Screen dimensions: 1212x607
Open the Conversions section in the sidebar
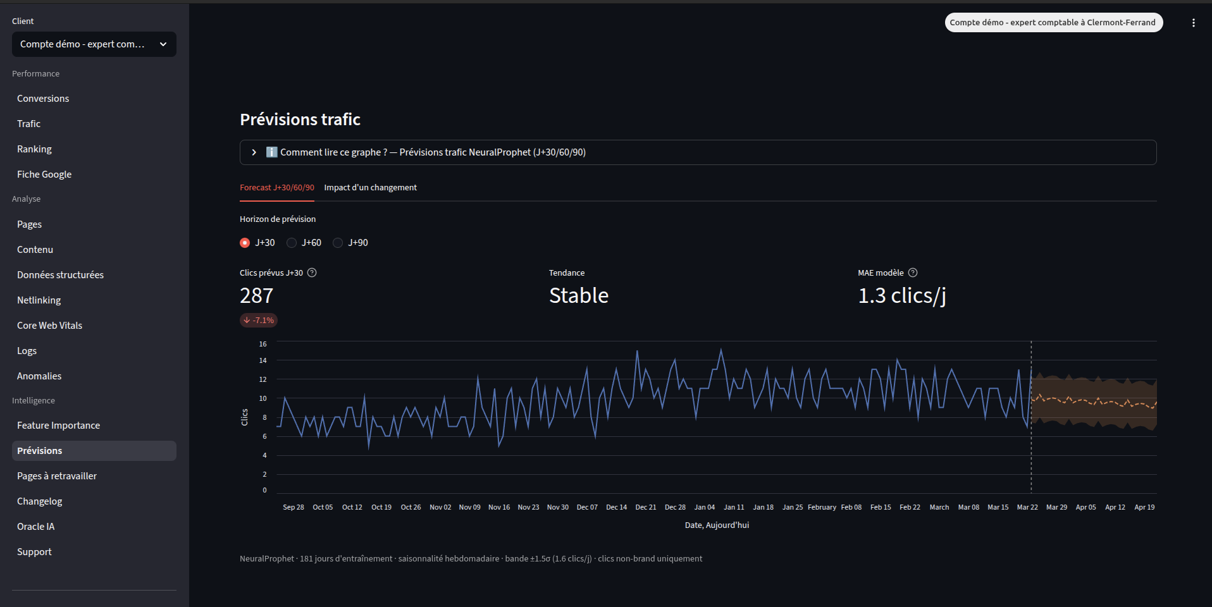pyautogui.click(x=43, y=98)
